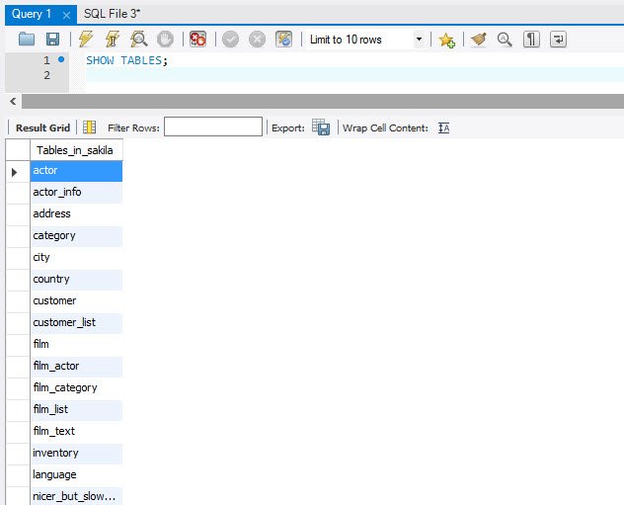The image size is (624, 505).
Task: Click the editor horizontal scrollbar track
Action: (x=322, y=101)
